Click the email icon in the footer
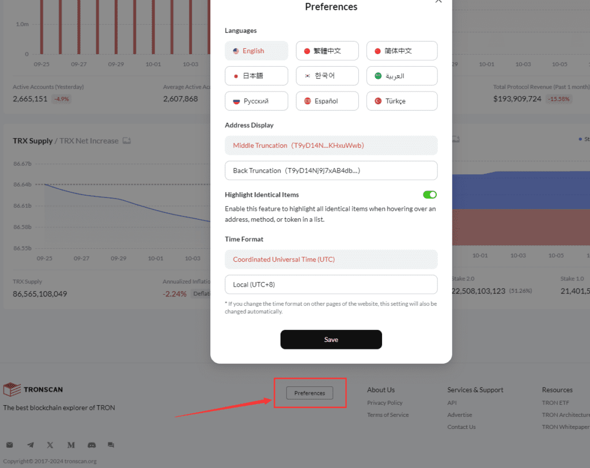The width and height of the screenshot is (590, 468). click(10, 444)
